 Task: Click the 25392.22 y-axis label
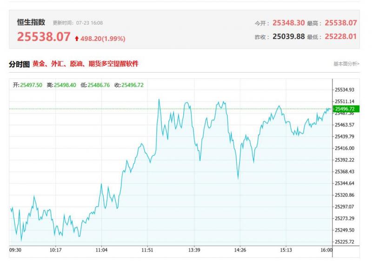pos(345,160)
